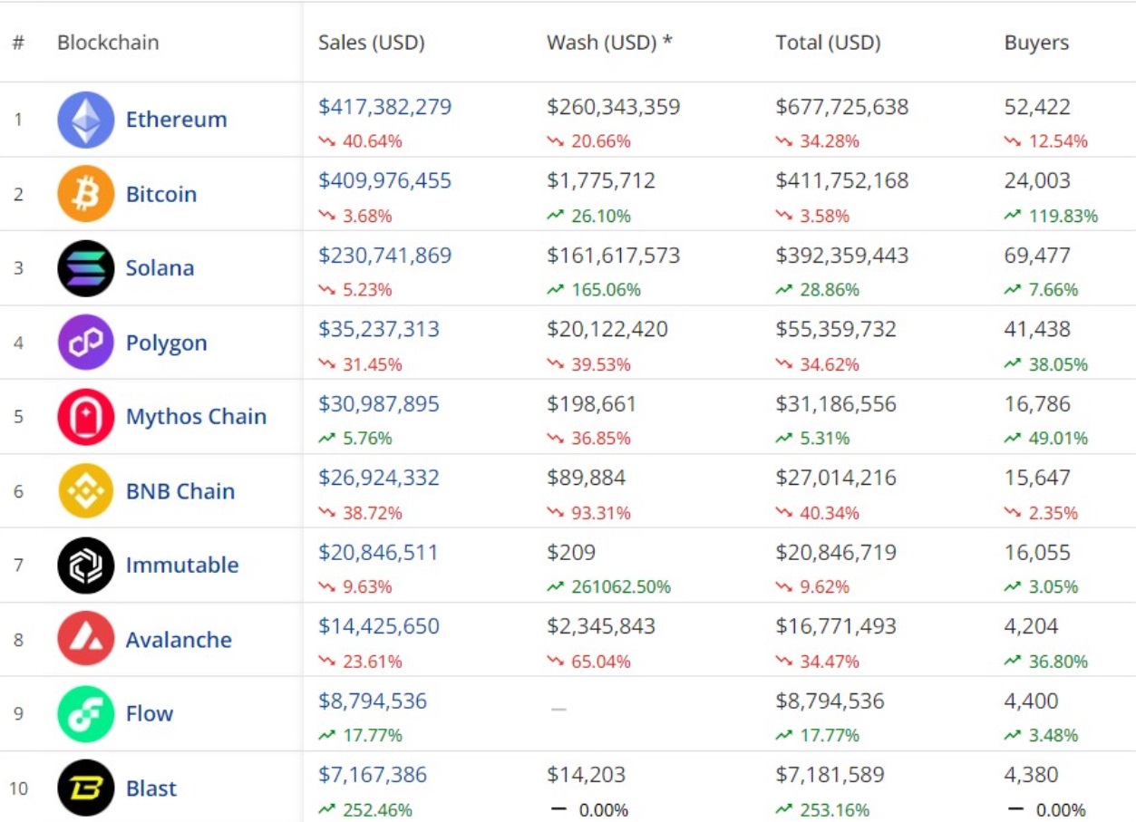The height and width of the screenshot is (822, 1136).
Task: Click the Solana logo icon
Action: tap(86, 268)
